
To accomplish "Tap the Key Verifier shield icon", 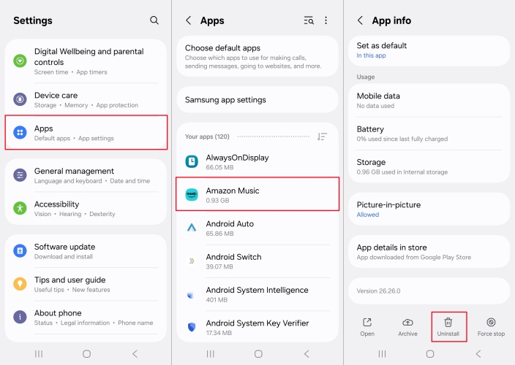I will [192, 326].
